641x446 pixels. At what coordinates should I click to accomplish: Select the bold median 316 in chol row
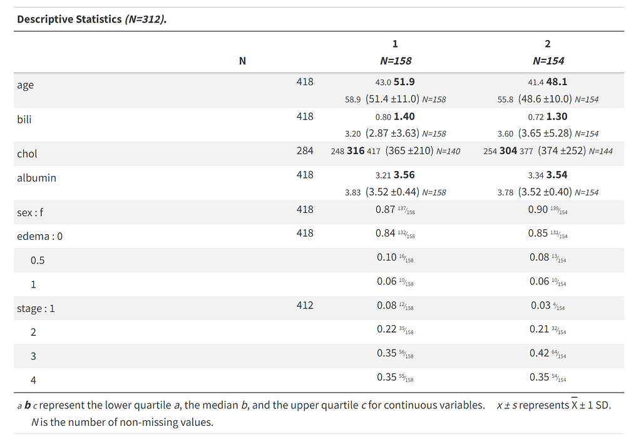[356, 151]
